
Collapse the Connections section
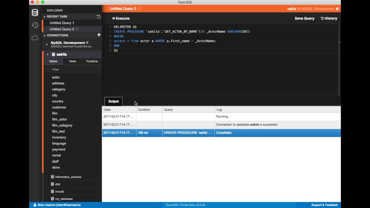[45, 35]
